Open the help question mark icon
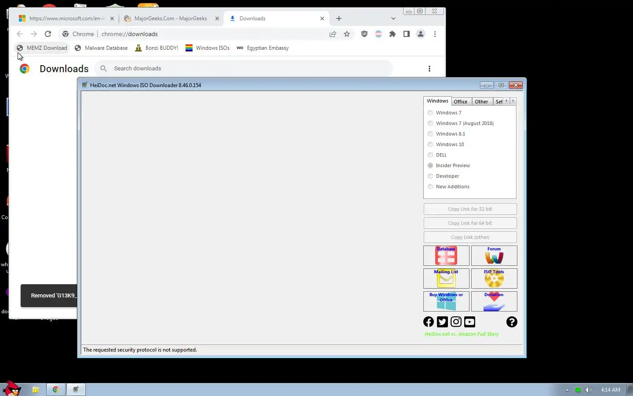 [x=512, y=322]
